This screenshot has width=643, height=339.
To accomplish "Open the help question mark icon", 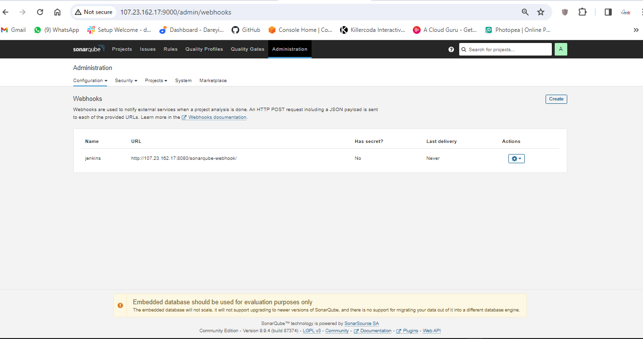I will pyautogui.click(x=451, y=49).
